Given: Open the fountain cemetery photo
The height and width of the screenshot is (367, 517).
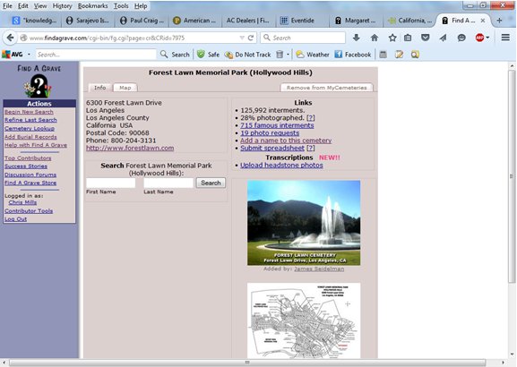Looking at the screenshot, I should tap(304, 223).
